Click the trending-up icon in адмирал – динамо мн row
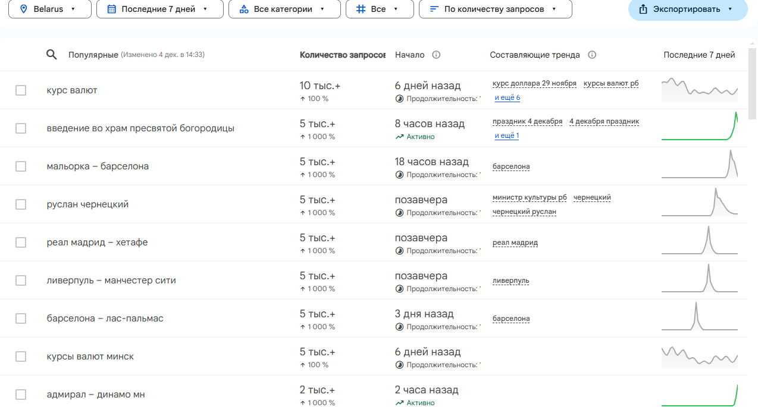 399,403
